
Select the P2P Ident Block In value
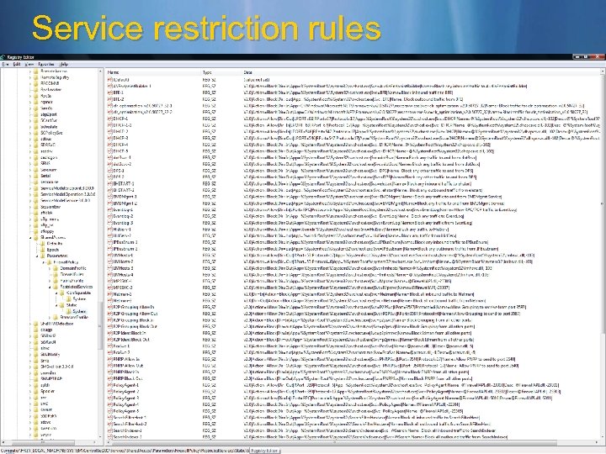point(130,333)
